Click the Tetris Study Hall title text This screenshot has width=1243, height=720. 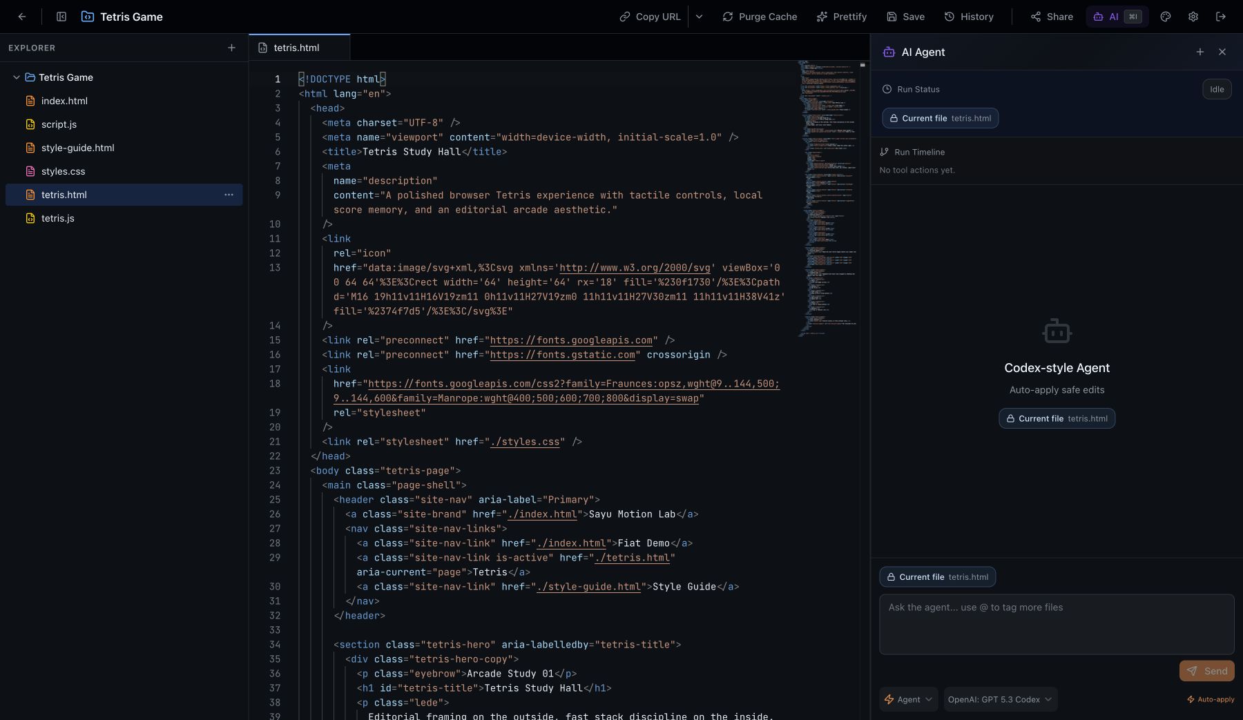411,152
